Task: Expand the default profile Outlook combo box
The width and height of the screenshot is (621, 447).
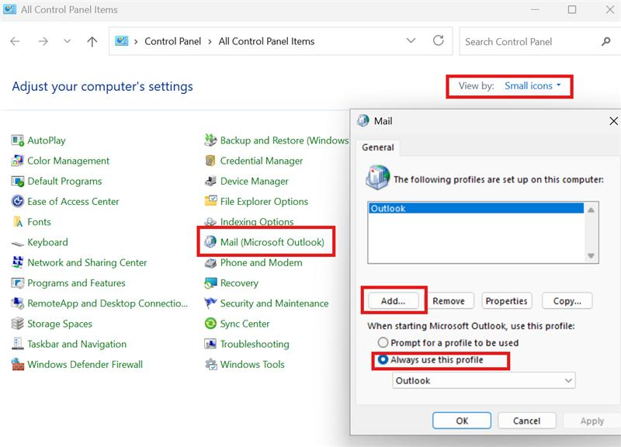Action: point(484,380)
